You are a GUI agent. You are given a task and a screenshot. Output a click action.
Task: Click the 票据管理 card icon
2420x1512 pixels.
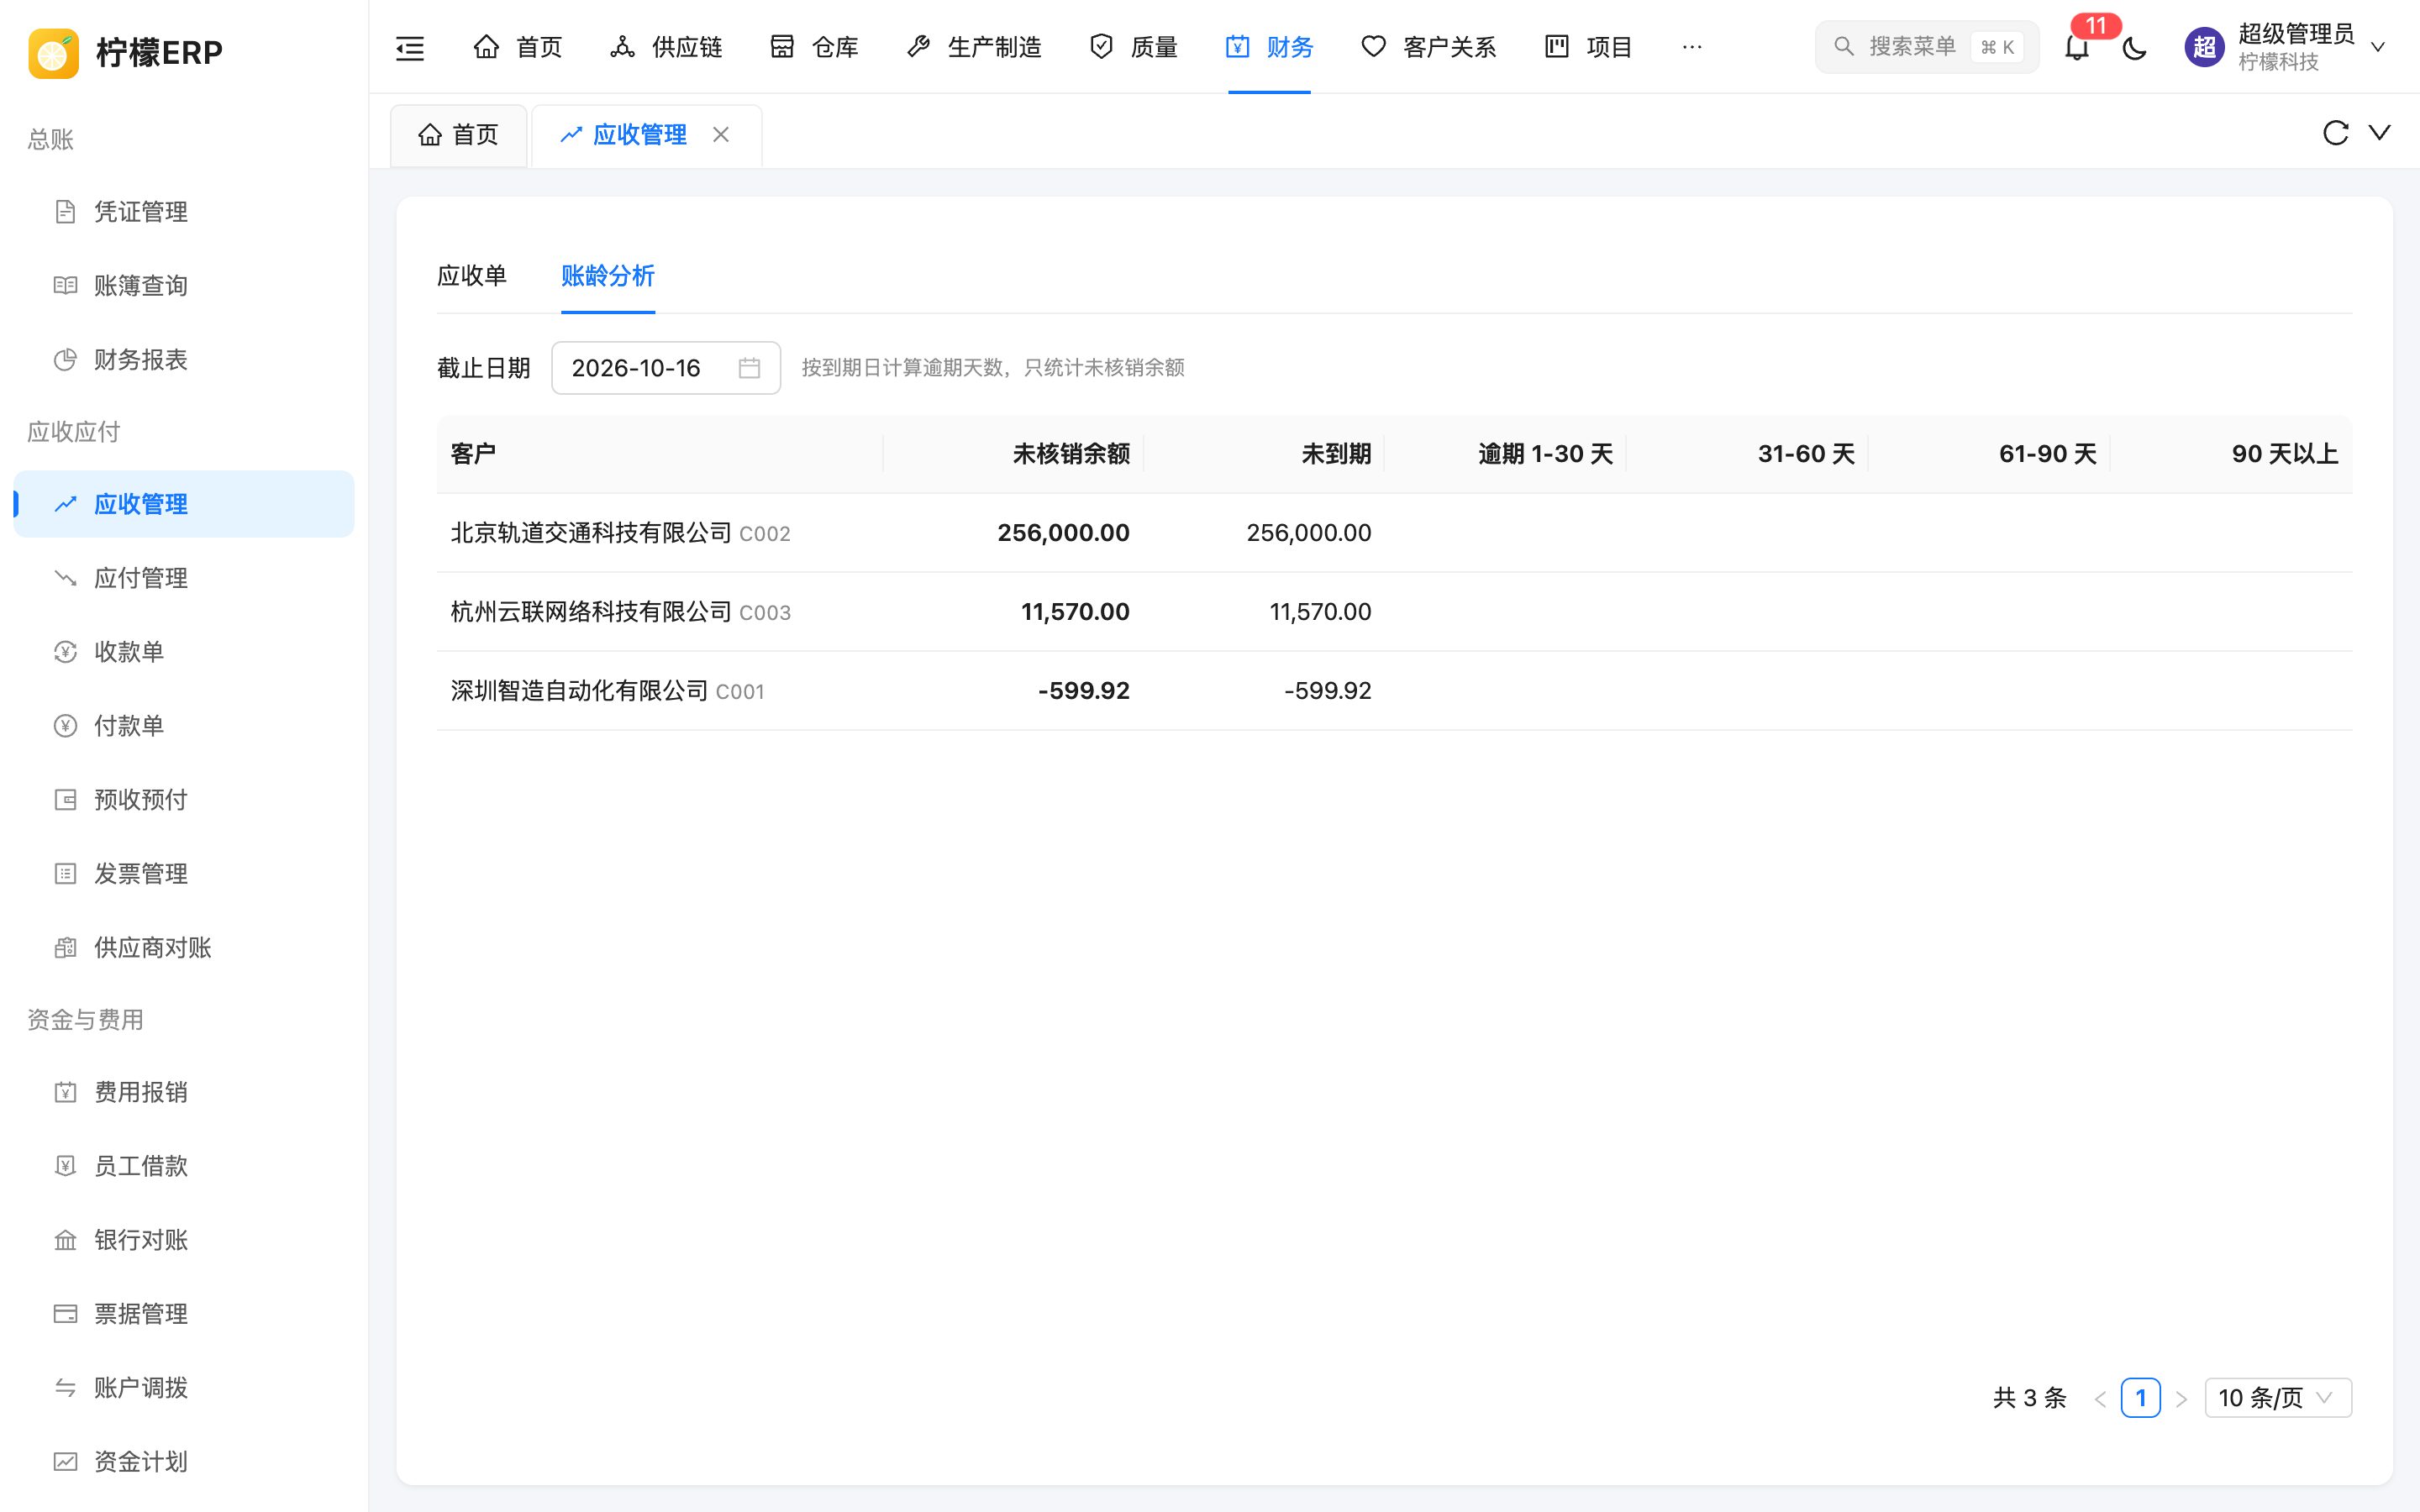click(x=65, y=1314)
